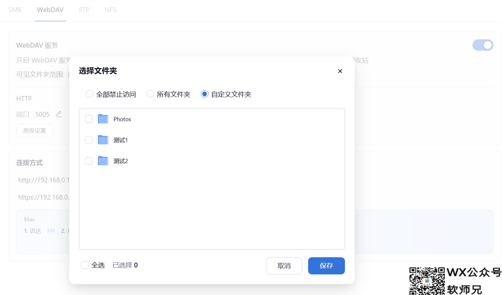Switch to the WebDAV tab
502x295 pixels.
point(50,10)
